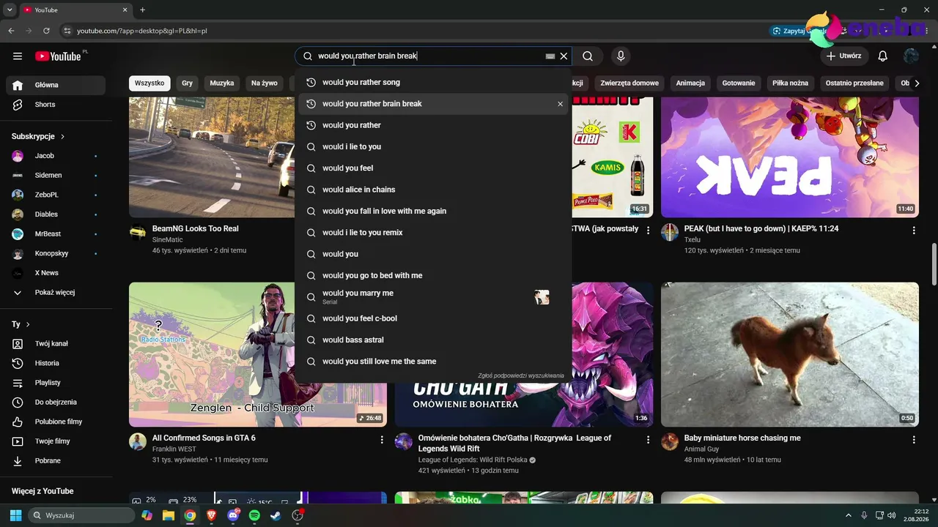
Task: Open Steam from the taskbar
Action: point(276,515)
